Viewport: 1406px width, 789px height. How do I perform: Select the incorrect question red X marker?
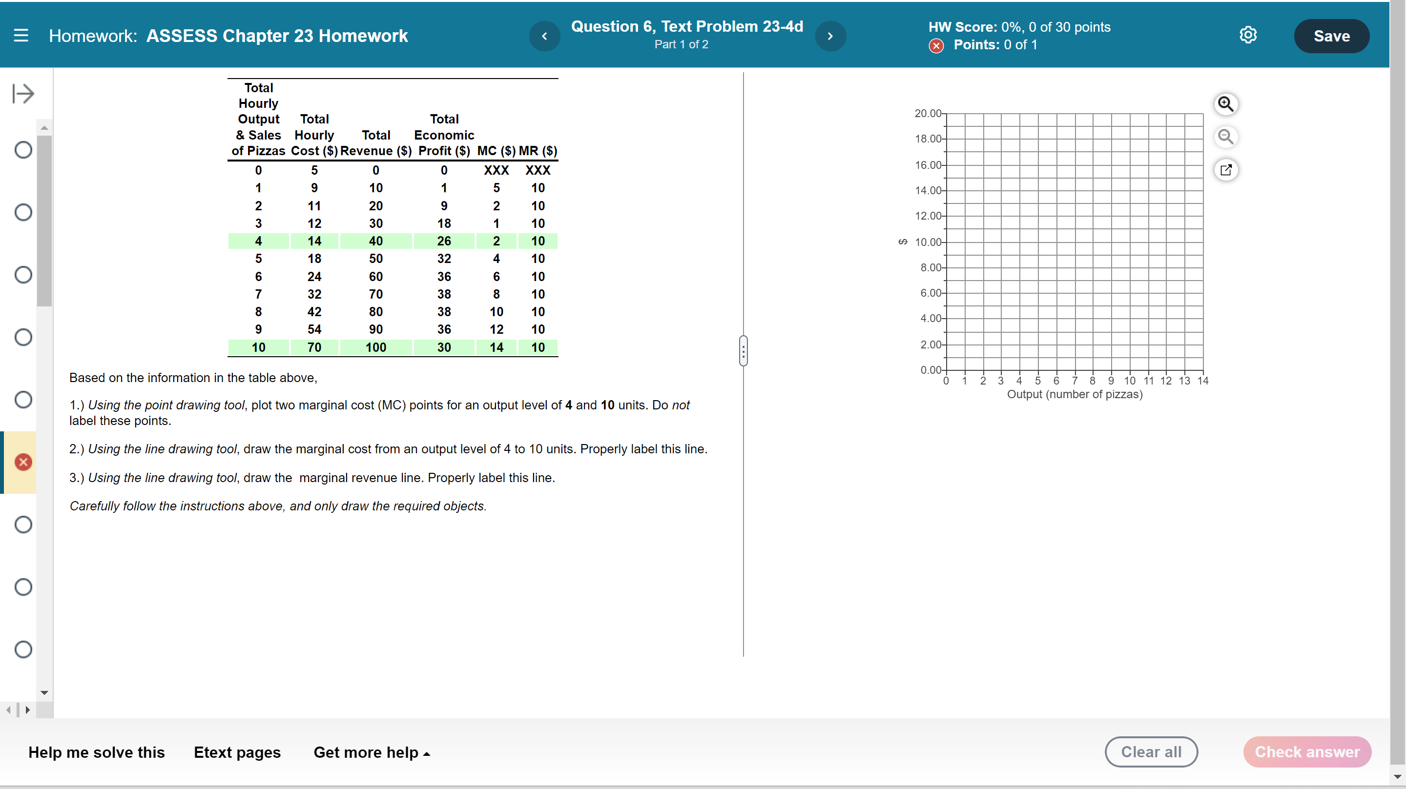23,462
